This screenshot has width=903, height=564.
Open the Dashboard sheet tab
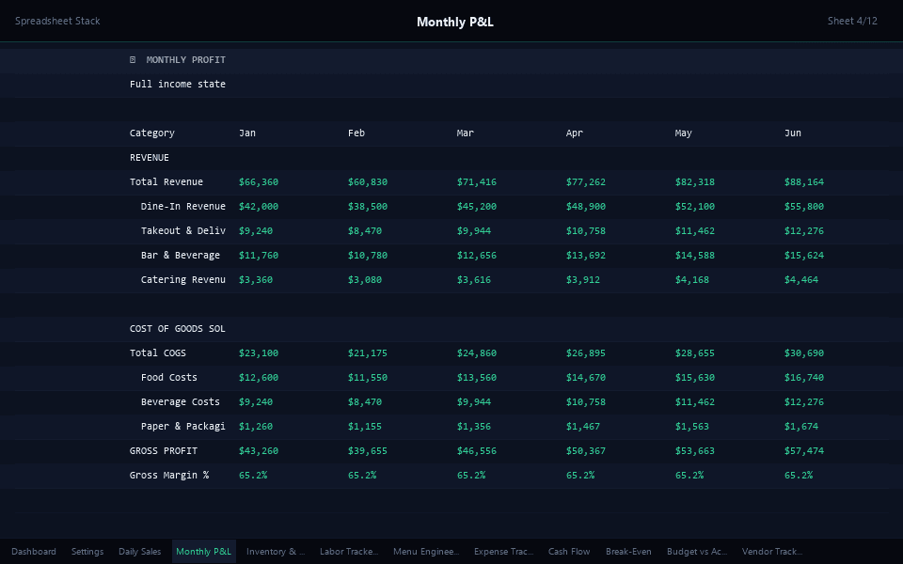click(x=34, y=552)
